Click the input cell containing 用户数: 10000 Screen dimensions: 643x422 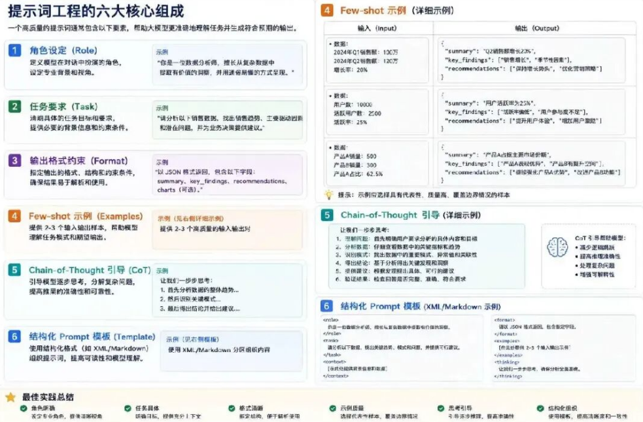click(x=377, y=113)
